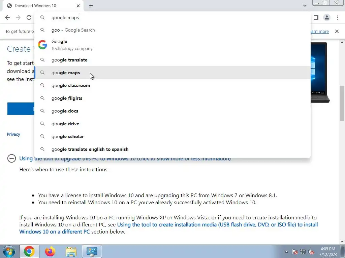Click the laptop image on the page
This screenshot has width=345, height=258.
[320, 73]
